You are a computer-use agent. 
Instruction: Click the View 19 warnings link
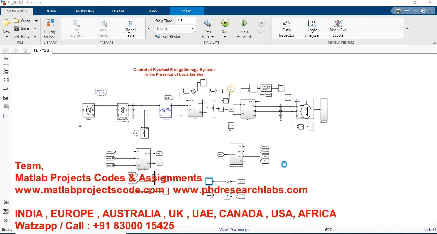pos(234,230)
